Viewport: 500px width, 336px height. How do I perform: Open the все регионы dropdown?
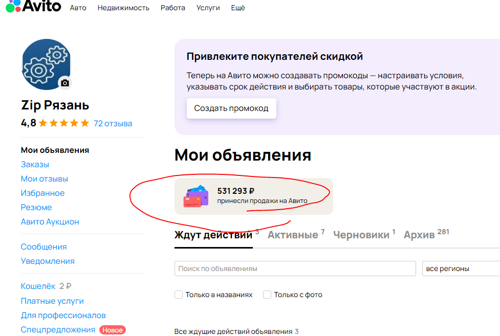pos(461,268)
